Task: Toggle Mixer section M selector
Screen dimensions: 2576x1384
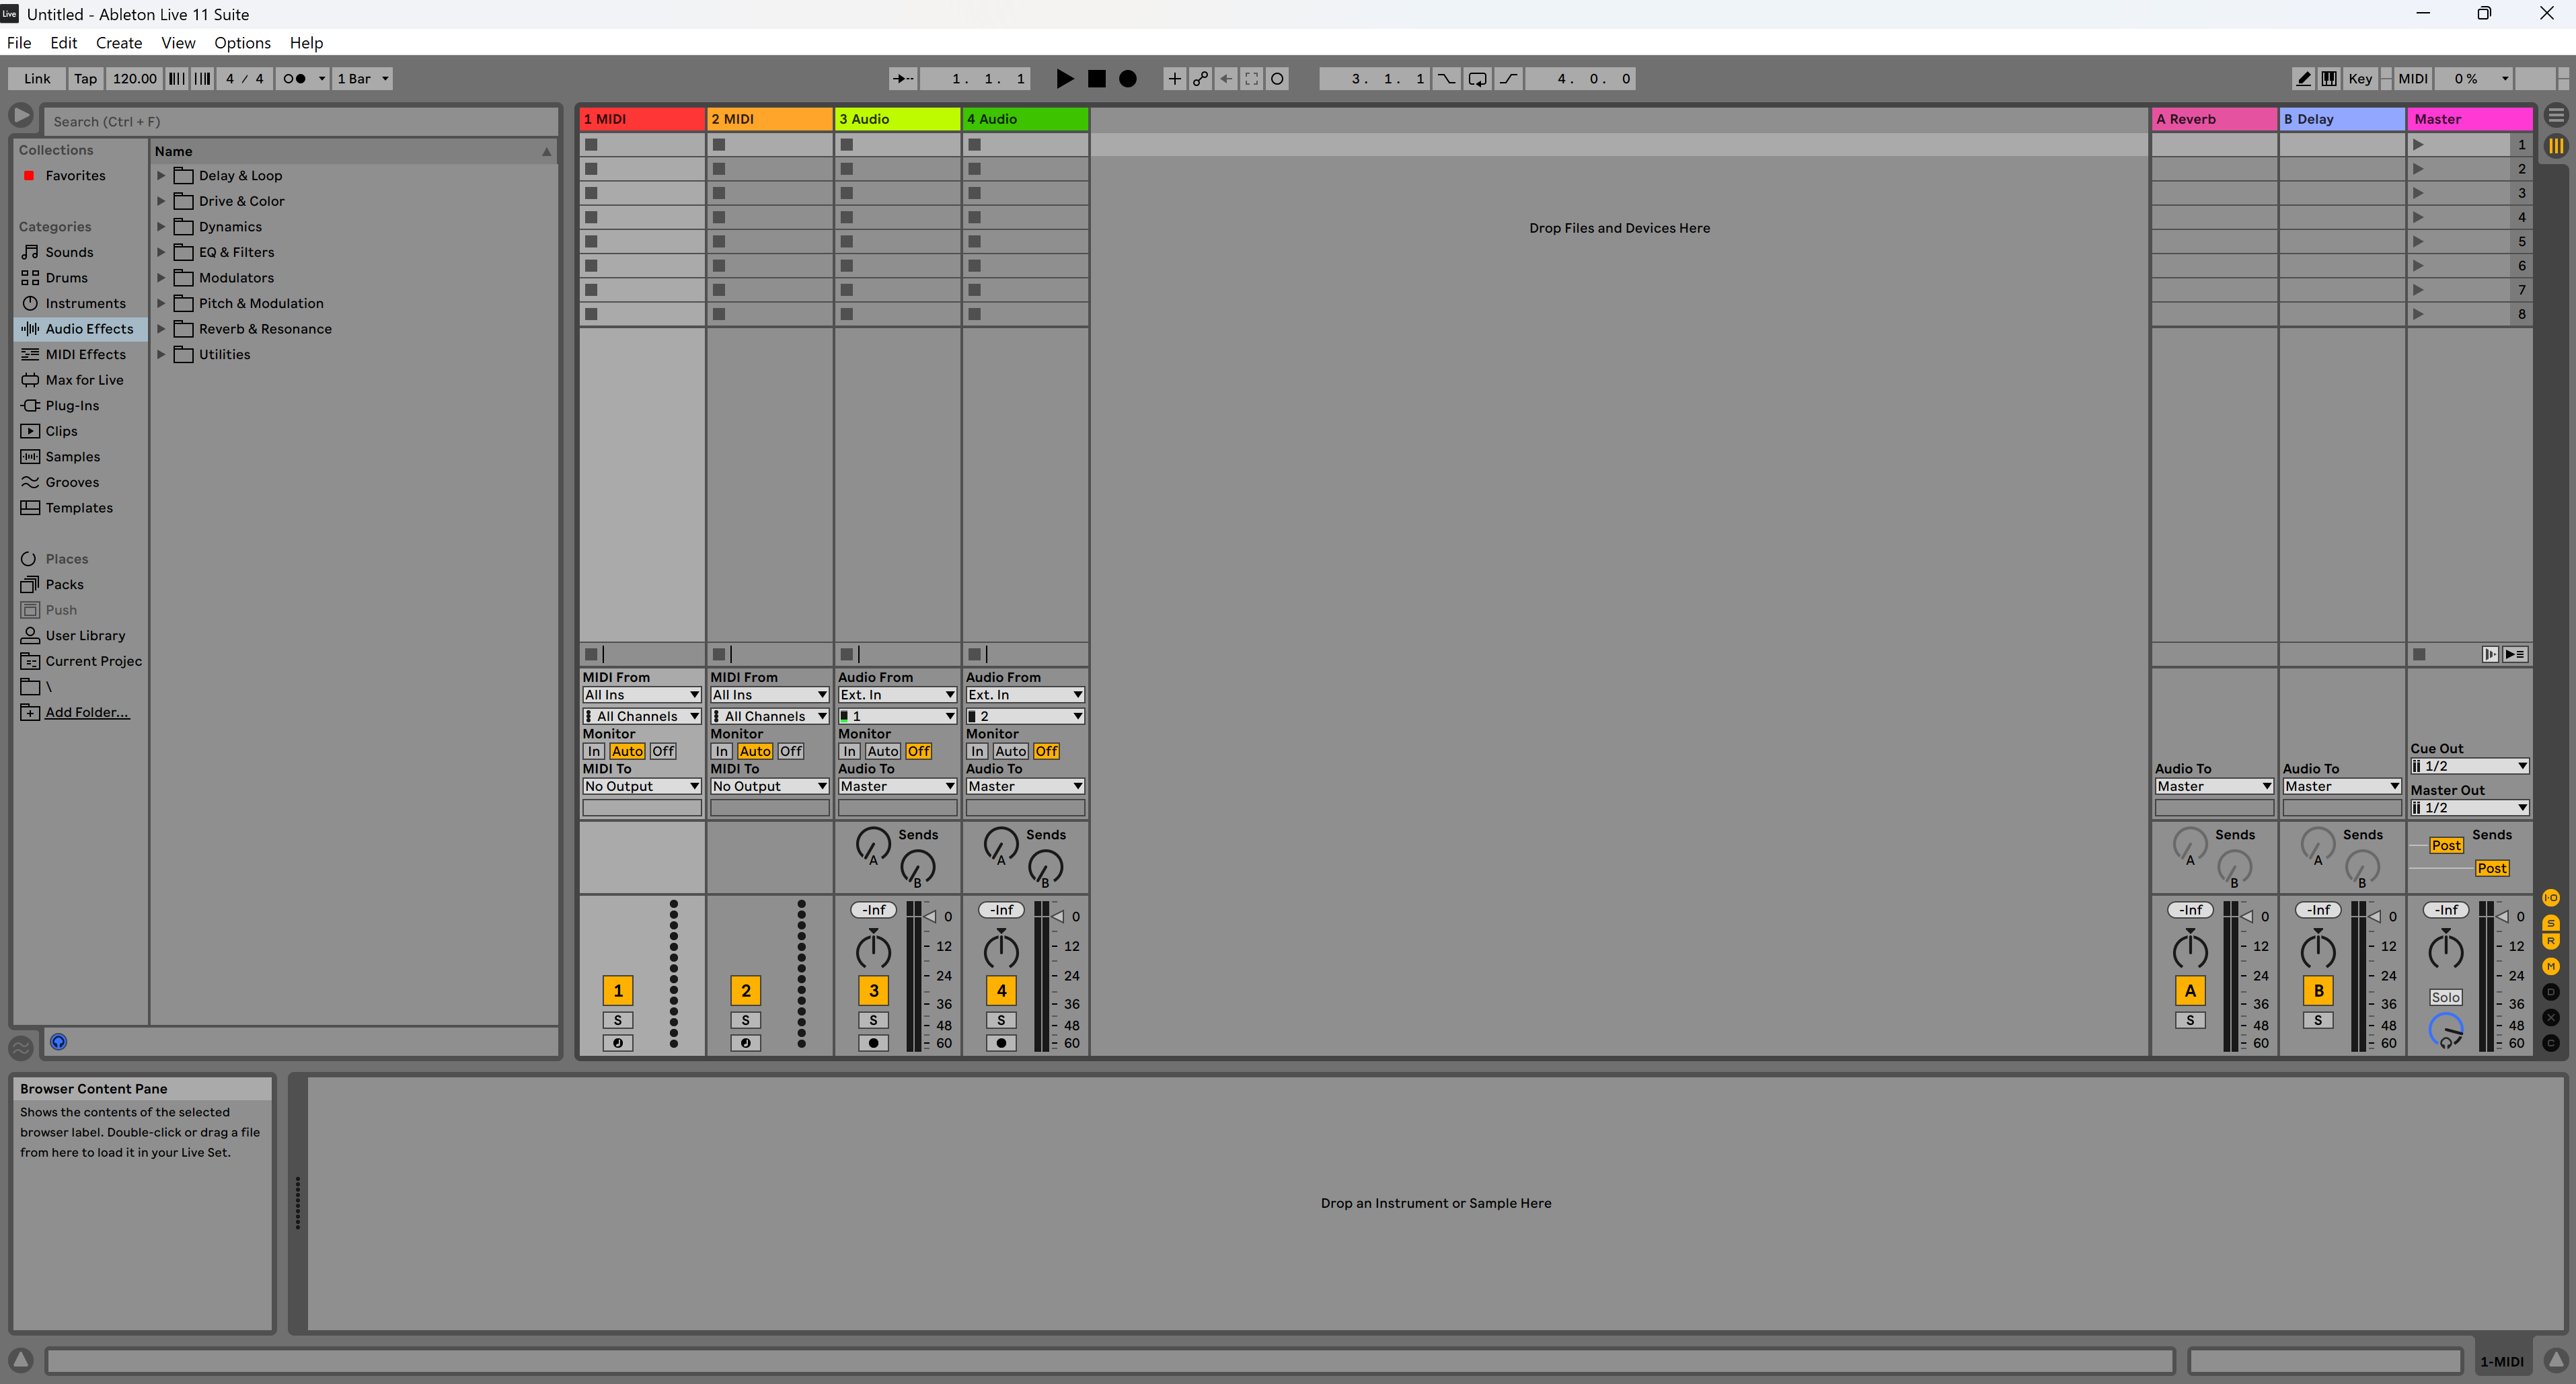Action: (2551, 966)
